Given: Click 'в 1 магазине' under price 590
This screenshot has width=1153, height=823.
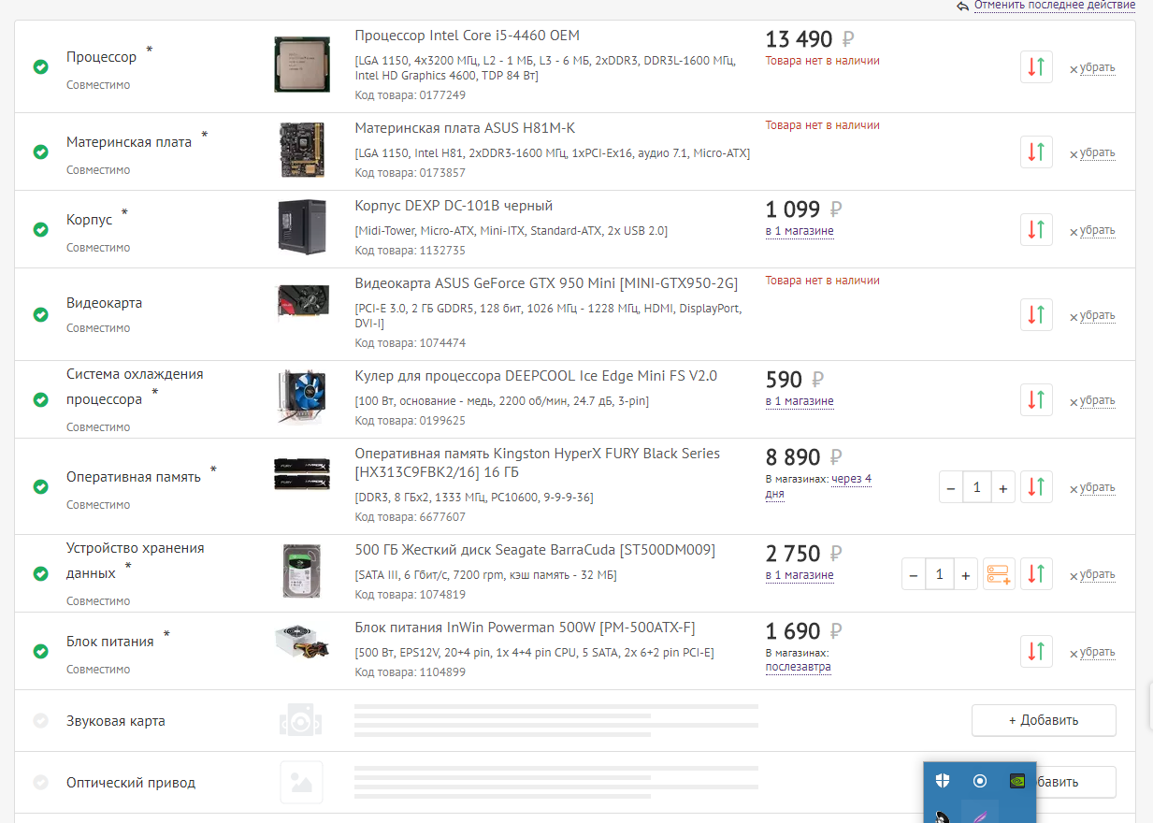Looking at the screenshot, I should [800, 401].
